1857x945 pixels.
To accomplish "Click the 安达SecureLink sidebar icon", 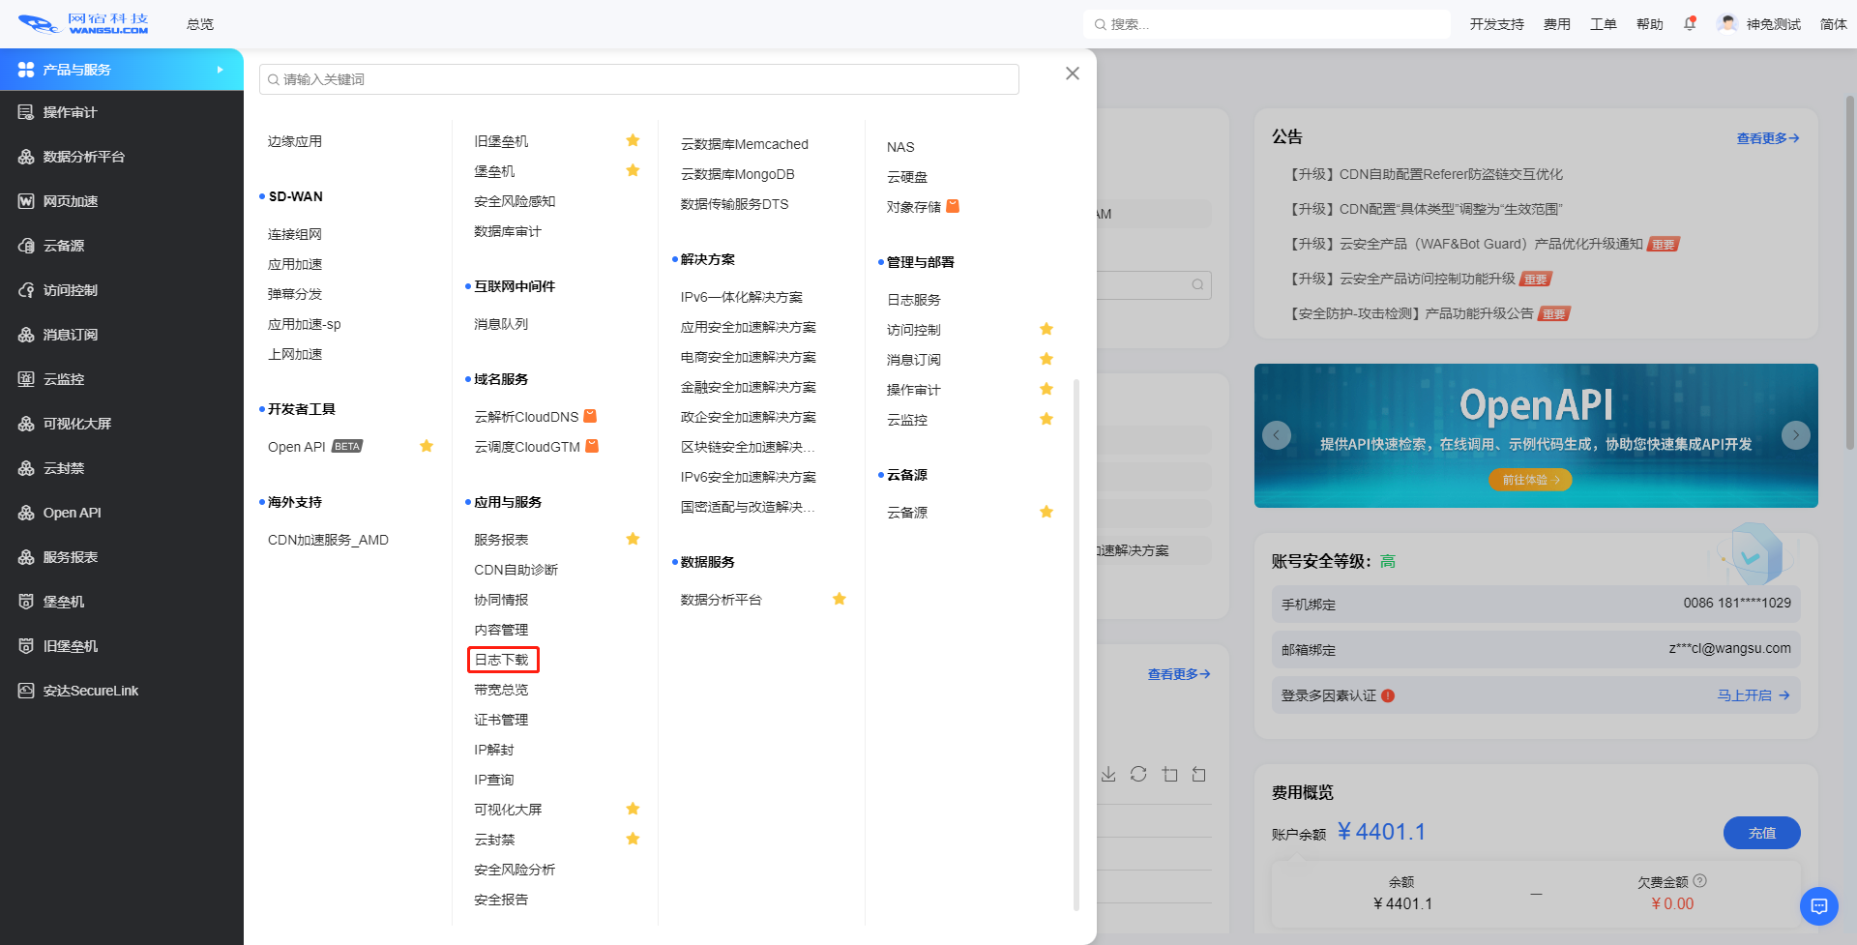I will pyautogui.click(x=26, y=691).
